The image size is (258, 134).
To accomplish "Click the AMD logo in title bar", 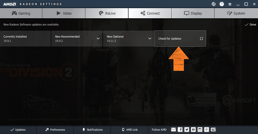I will (x=10, y=4).
